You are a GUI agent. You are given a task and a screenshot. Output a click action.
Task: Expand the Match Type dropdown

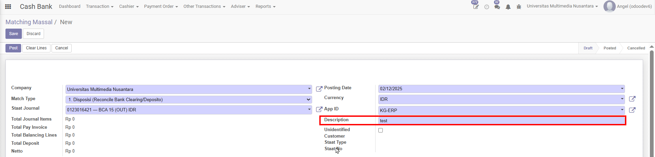click(188, 99)
